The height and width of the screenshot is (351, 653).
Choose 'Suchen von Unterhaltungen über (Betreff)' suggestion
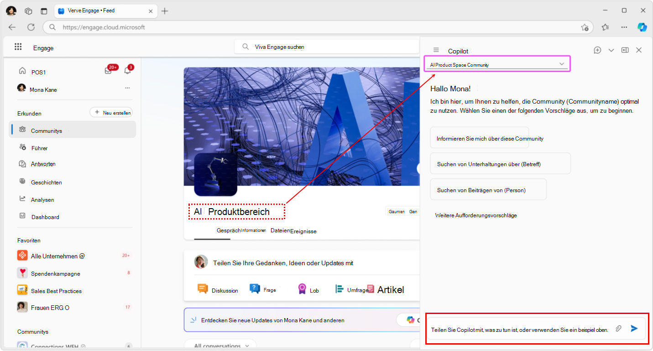(x=501, y=163)
